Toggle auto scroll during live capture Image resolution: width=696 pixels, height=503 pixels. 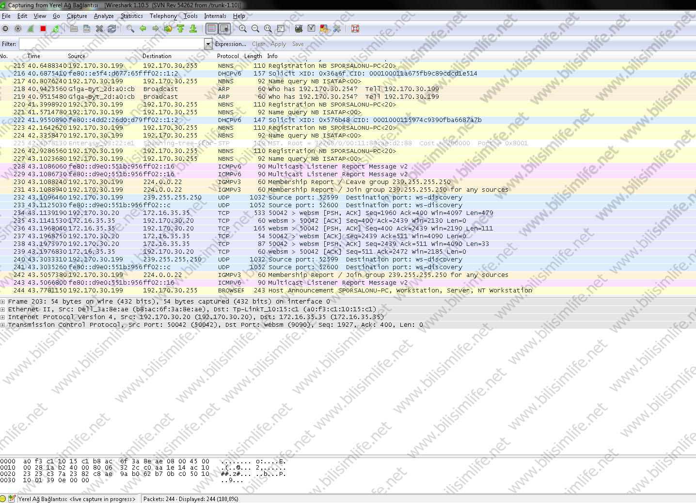click(x=224, y=29)
